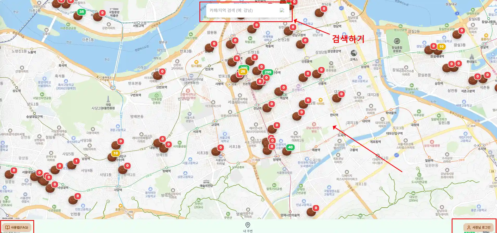The height and width of the screenshot is (233, 497).
Task: Click the 국립서울현충원 monument icon
Action: point(108,99)
